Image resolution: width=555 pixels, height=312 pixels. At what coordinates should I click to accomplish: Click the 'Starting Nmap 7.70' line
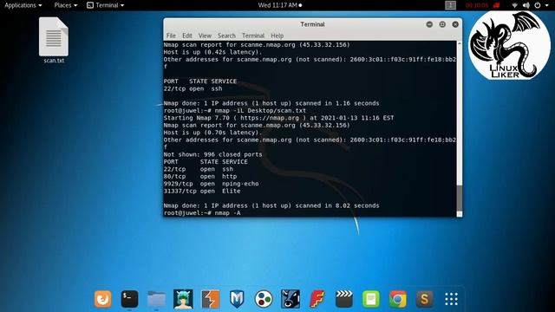click(278, 118)
